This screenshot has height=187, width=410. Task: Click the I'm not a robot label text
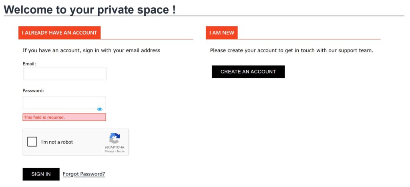57,142
